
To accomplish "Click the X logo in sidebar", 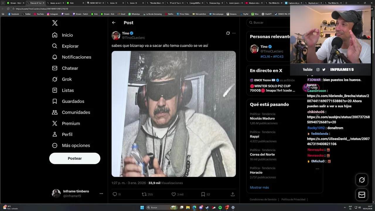I will pyautogui.click(x=55, y=23).
